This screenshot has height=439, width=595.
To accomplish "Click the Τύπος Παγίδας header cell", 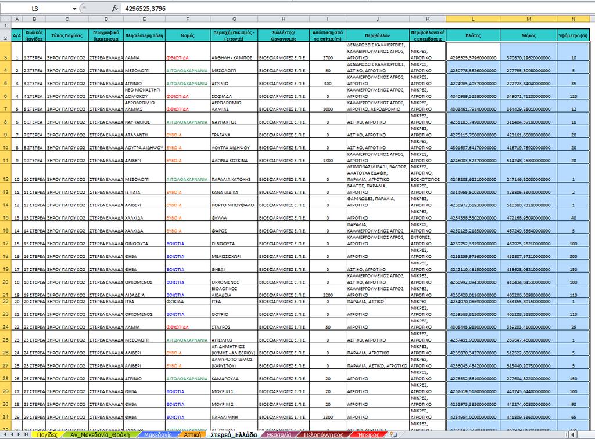I will tap(67, 35).
